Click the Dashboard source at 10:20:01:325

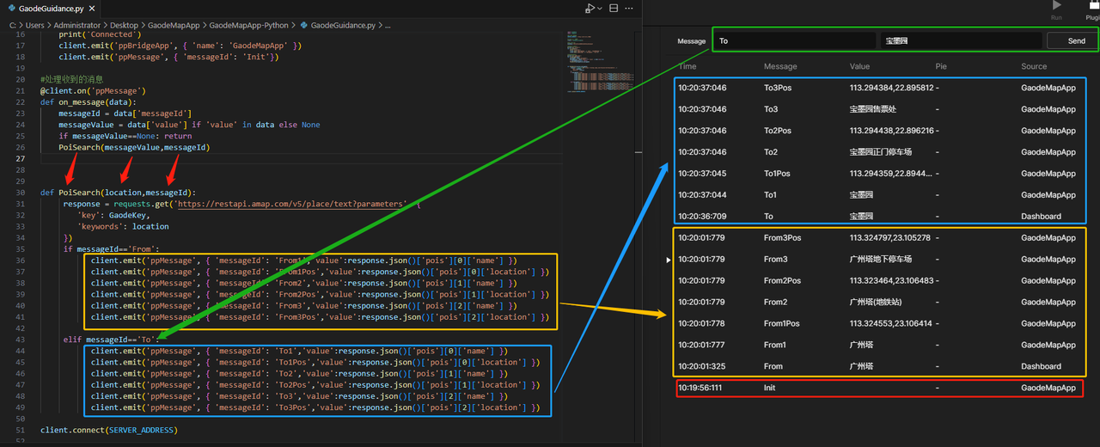(x=1041, y=367)
